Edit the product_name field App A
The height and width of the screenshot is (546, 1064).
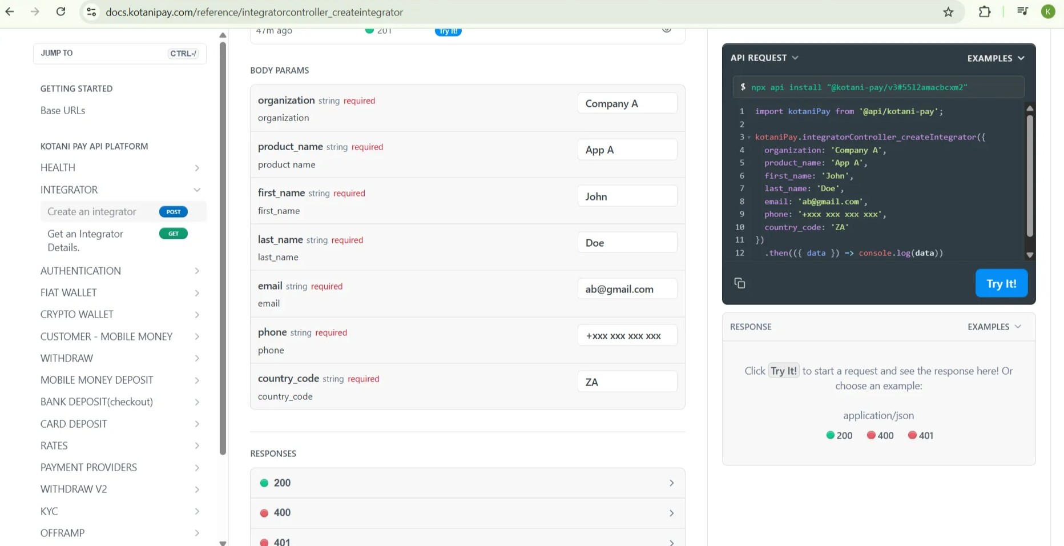[627, 150]
